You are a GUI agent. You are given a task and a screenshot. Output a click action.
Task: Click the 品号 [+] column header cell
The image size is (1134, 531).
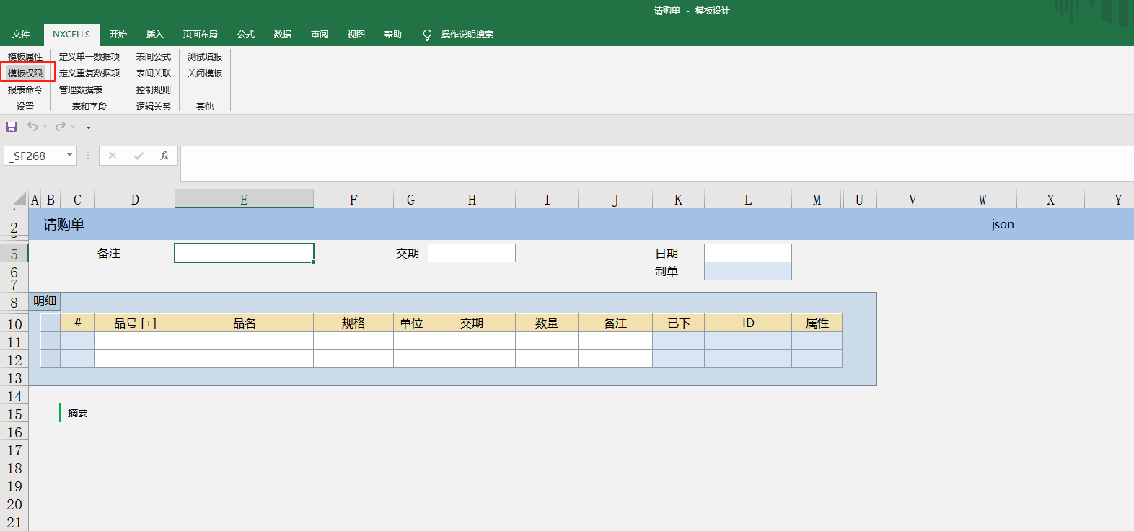(x=135, y=323)
